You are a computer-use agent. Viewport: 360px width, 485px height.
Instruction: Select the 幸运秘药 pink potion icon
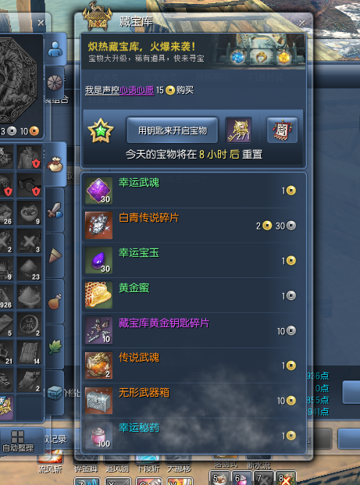[x=98, y=435]
